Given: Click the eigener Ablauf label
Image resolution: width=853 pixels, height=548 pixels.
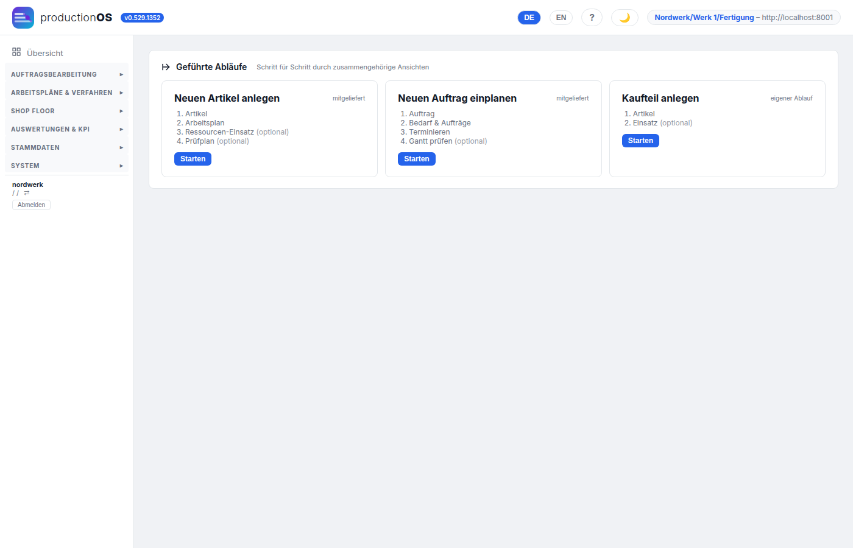Looking at the screenshot, I should [x=791, y=98].
